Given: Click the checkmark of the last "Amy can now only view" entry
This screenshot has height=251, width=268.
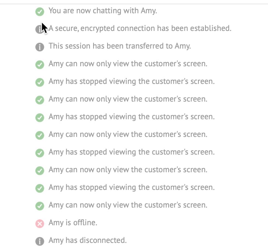Looking at the screenshot, I should 40,206.
